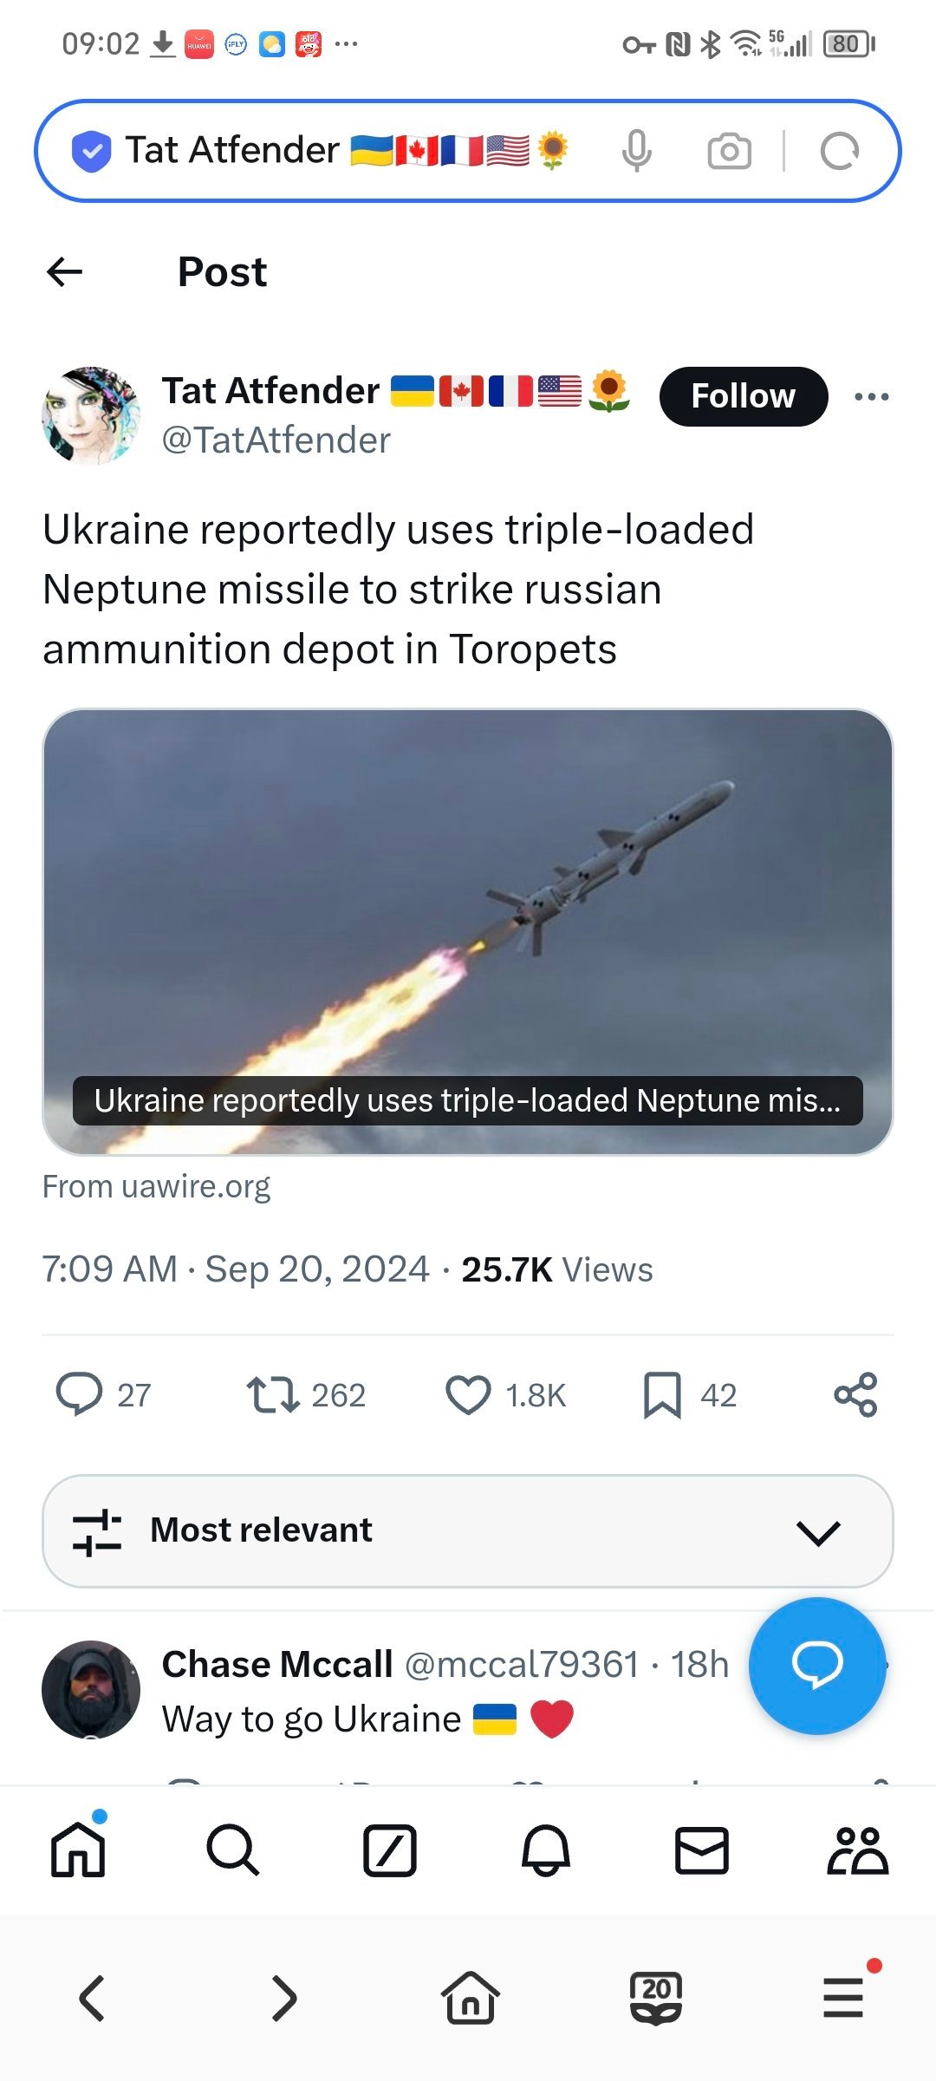The height and width of the screenshot is (2081, 936).
Task: Switch to the Notifications bell tab
Action: pos(546,1850)
